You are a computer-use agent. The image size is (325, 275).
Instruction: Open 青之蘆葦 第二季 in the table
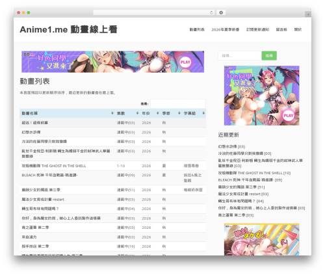(x=35, y=228)
